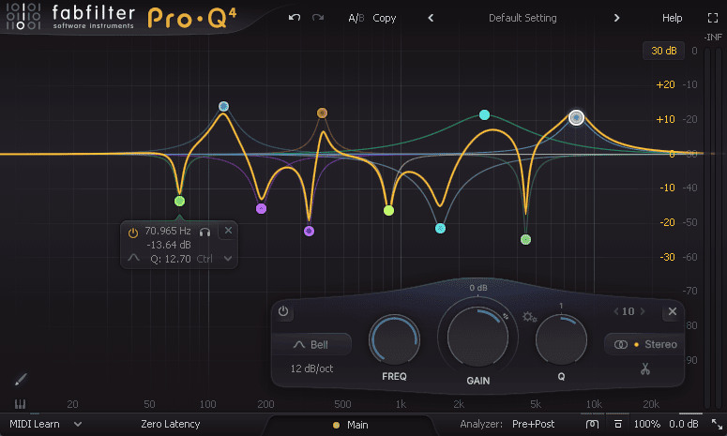727x436 pixels.
Task: Click the 0.0 dB output level value
Action: 684,424
